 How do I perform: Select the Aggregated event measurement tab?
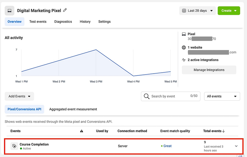pyautogui.click(x=73, y=109)
